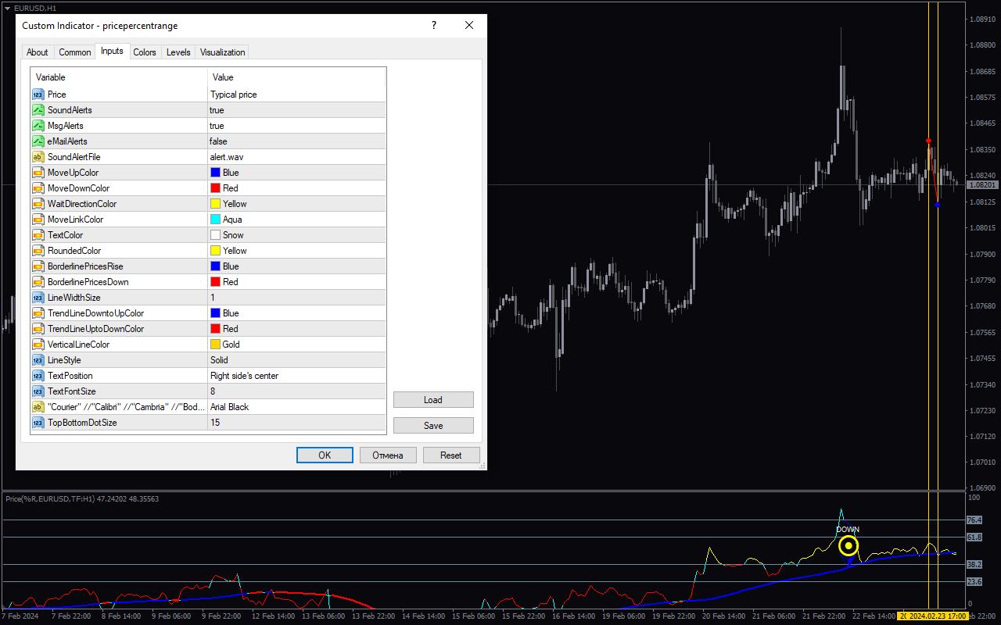1001x625 pixels.
Task: Click the TrendLineUptoDownColor row icon
Action: [38, 329]
